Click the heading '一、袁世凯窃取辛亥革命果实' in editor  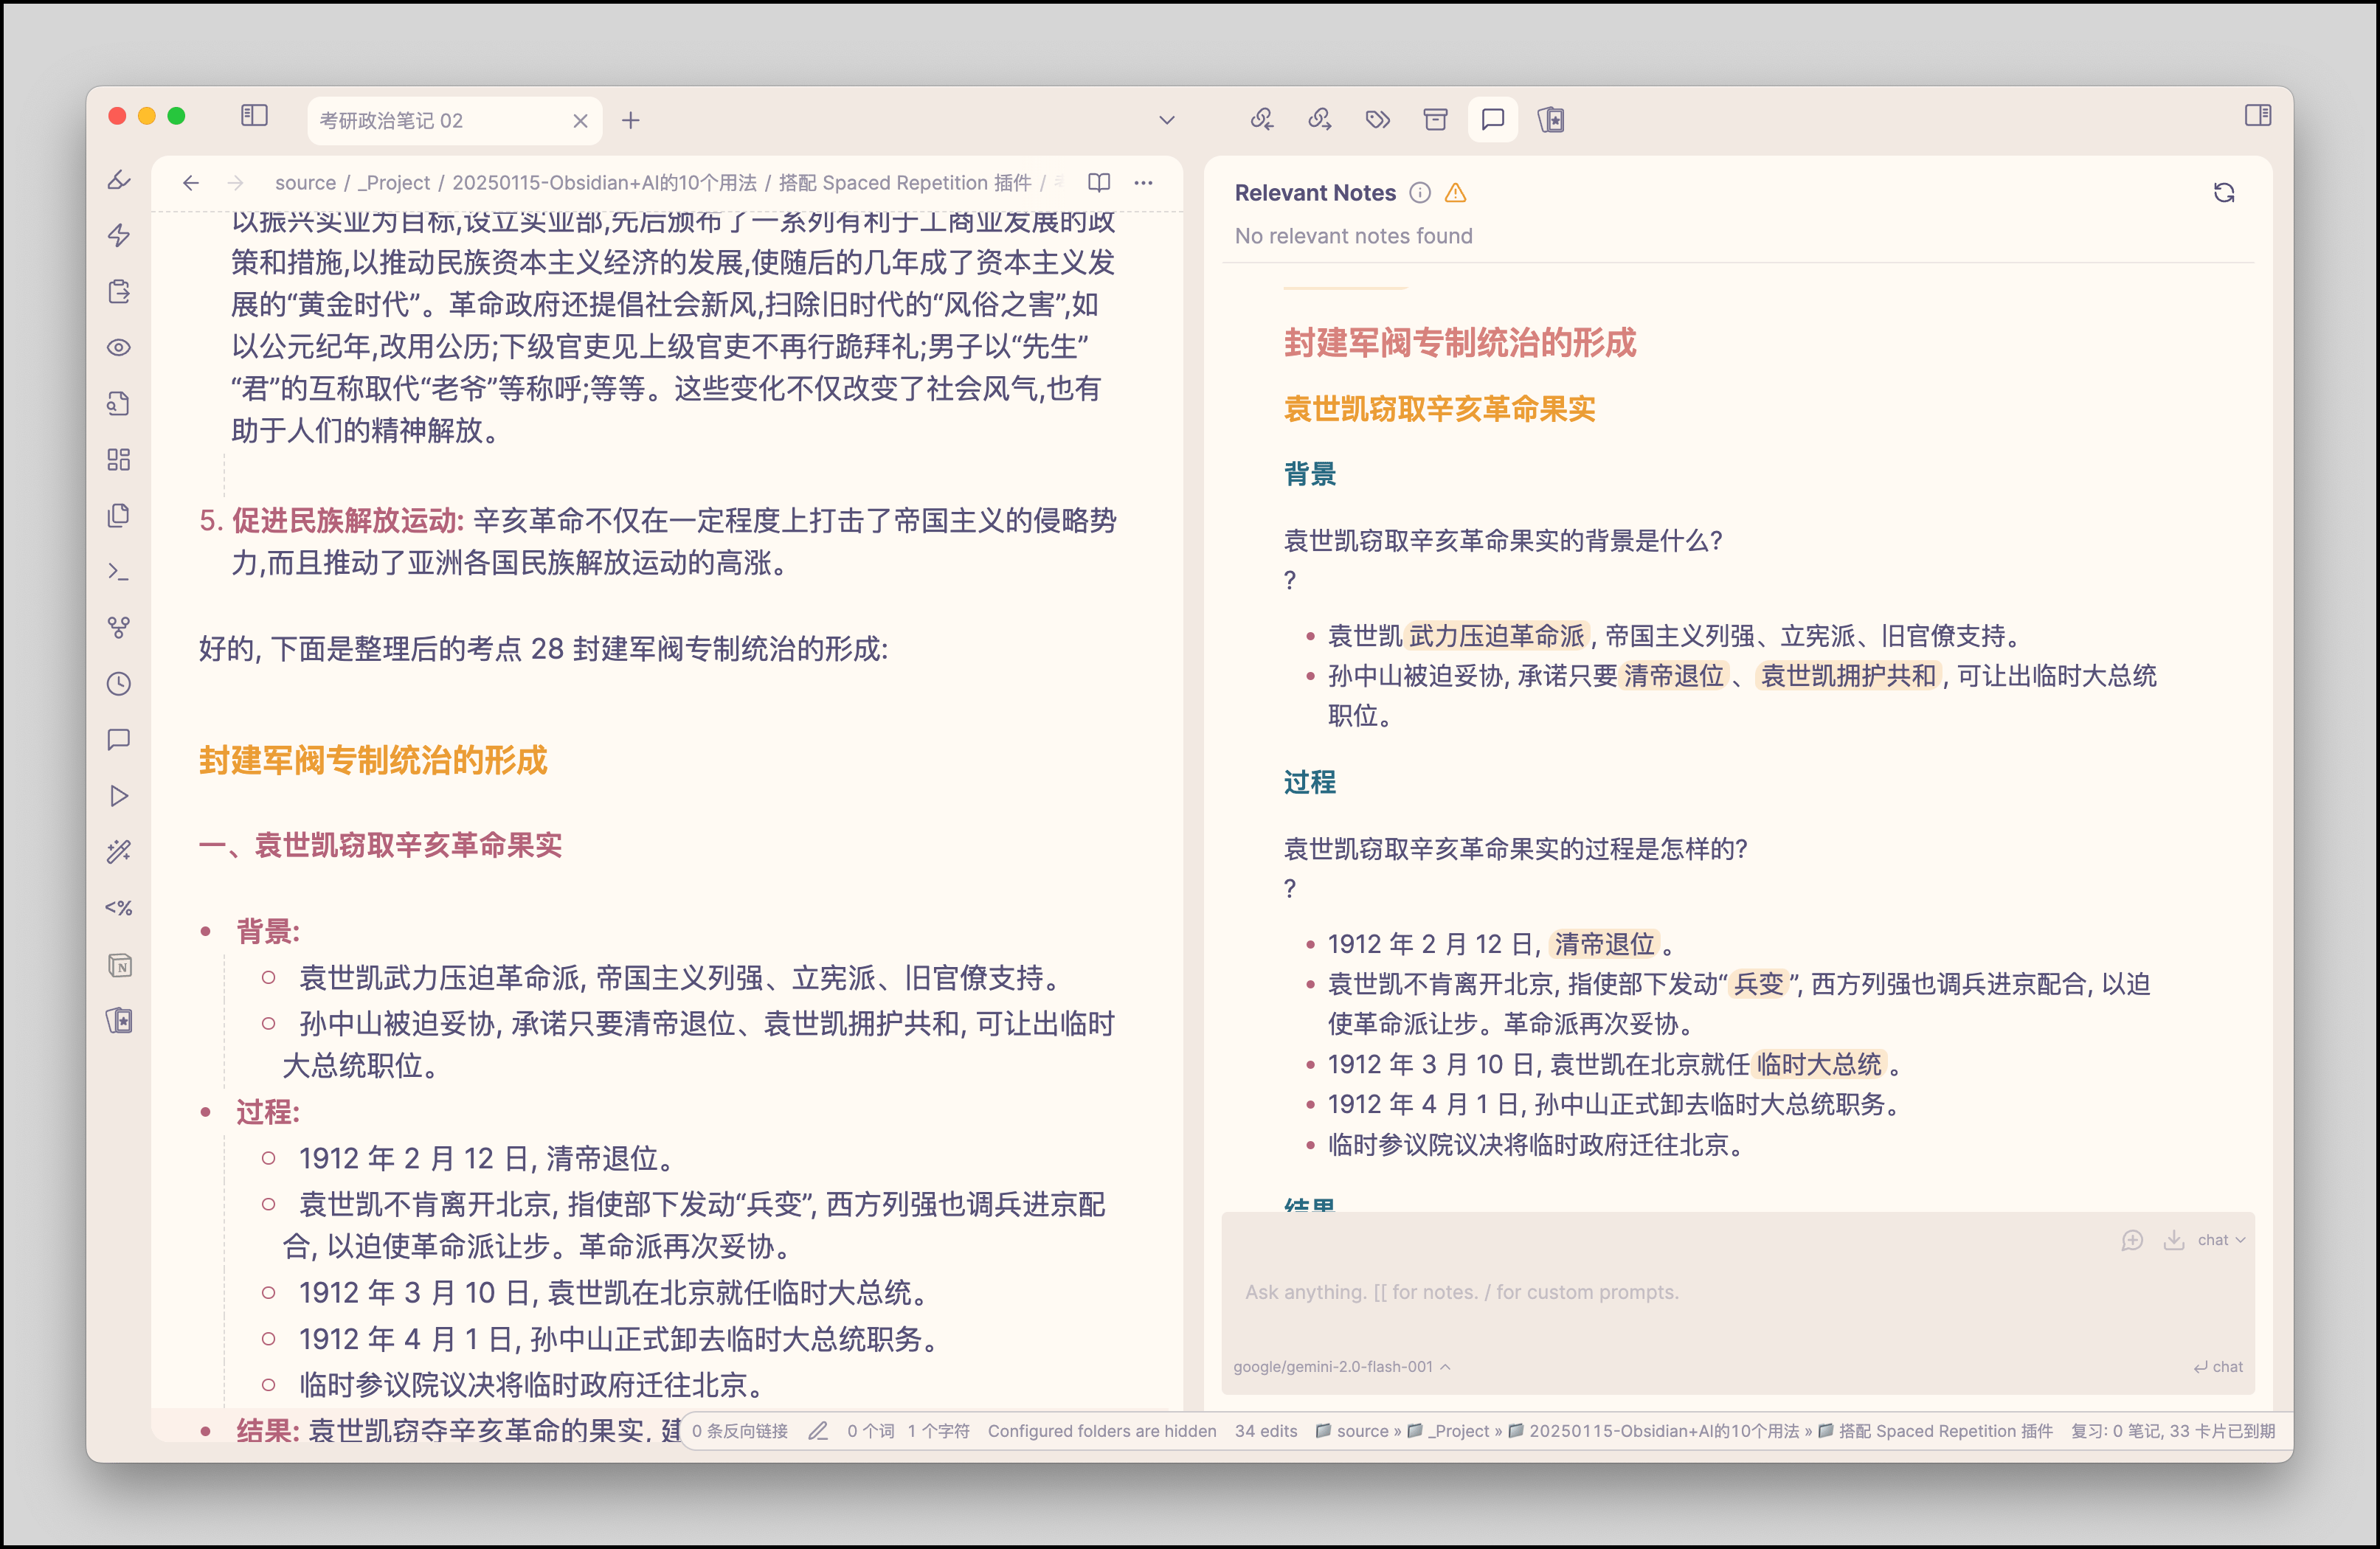point(380,846)
